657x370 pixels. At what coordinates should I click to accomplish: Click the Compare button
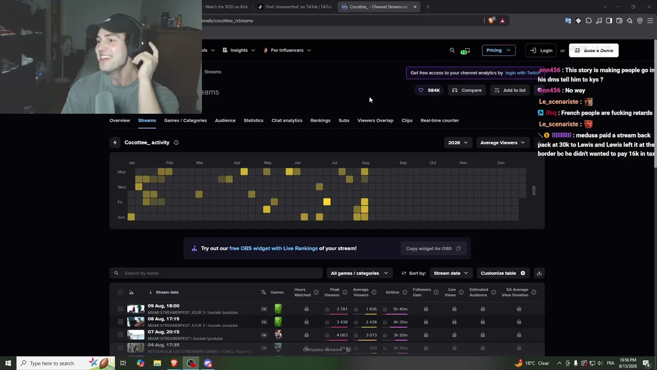pyautogui.click(x=467, y=90)
